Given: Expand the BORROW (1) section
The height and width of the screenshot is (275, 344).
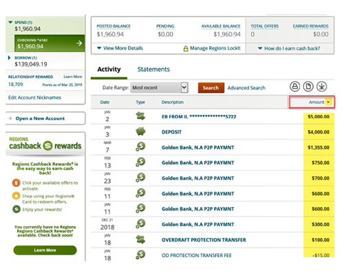Looking at the screenshot, I should pyautogui.click(x=10, y=58).
